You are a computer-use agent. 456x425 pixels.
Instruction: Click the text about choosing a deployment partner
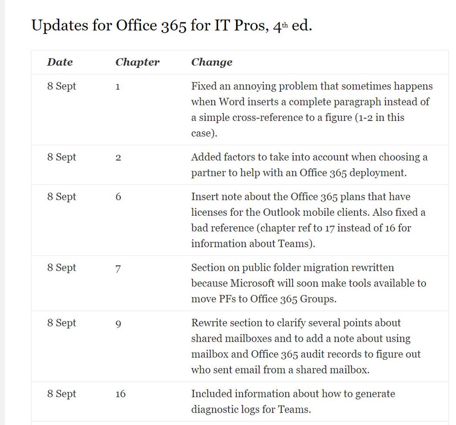[x=309, y=165]
